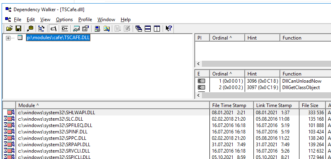Viewport: 331px width, 159px height.
Task: Sort imports pane by Ordinal column header
Action: 227,38
